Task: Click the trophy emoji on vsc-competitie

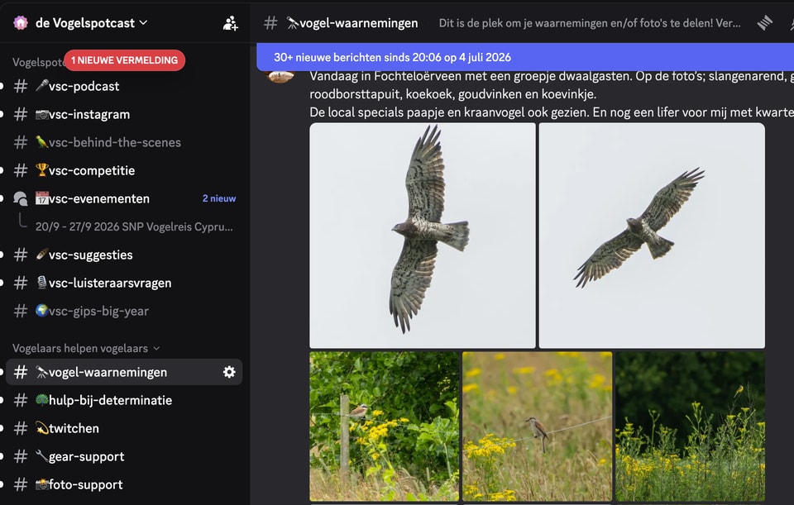Action: click(x=42, y=169)
